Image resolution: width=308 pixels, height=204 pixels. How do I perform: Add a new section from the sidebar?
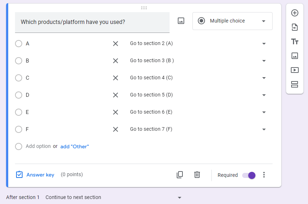click(295, 84)
